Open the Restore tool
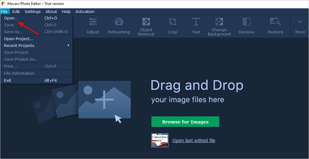 (x=275, y=26)
